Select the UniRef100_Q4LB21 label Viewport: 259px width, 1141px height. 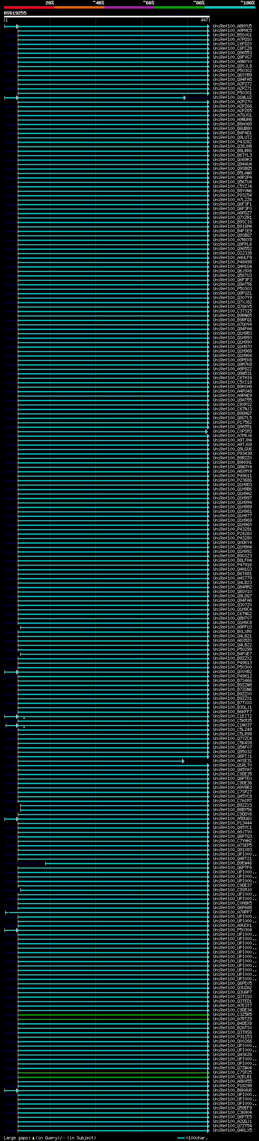click(x=232, y=637)
